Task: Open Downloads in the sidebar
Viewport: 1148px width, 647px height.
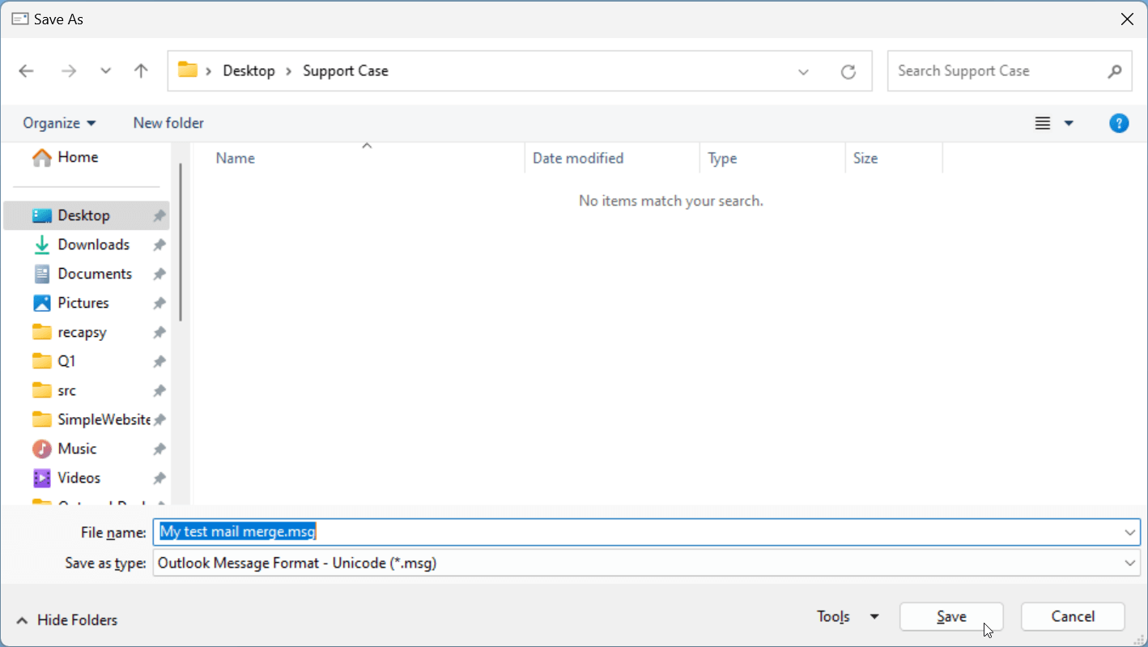Action: 93,245
